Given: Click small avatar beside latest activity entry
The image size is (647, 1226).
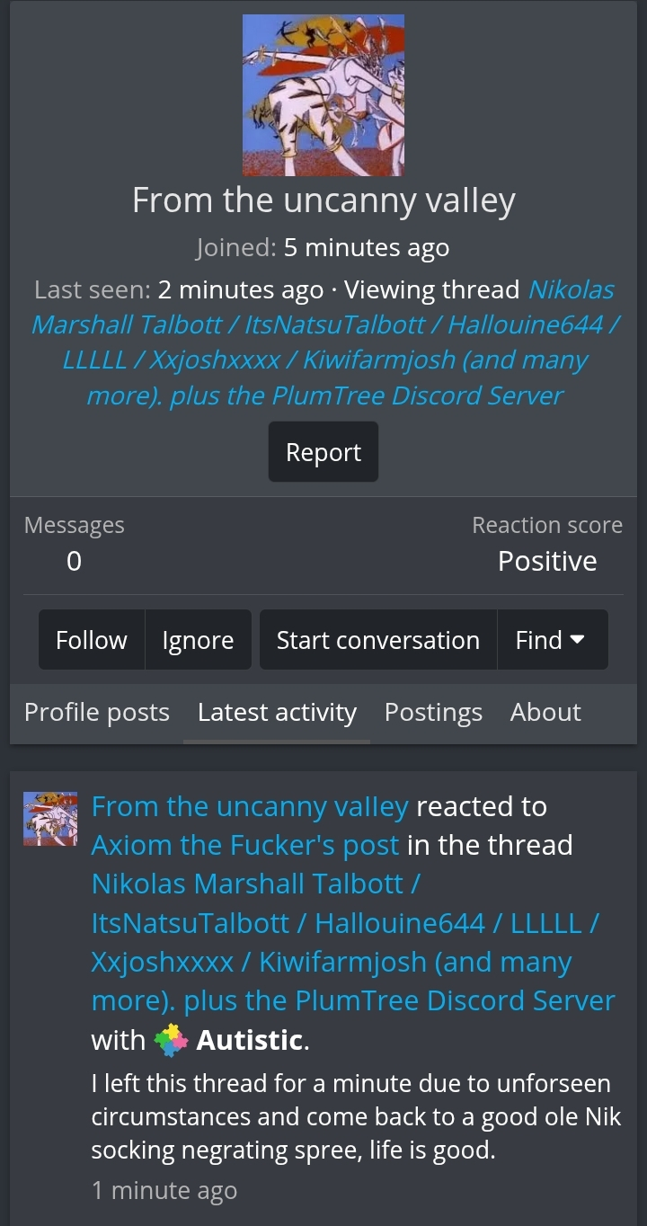Looking at the screenshot, I should tap(50, 819).
